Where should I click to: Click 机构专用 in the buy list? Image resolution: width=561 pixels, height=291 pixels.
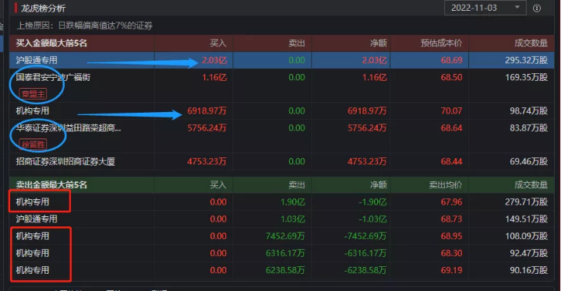(32, 111)
